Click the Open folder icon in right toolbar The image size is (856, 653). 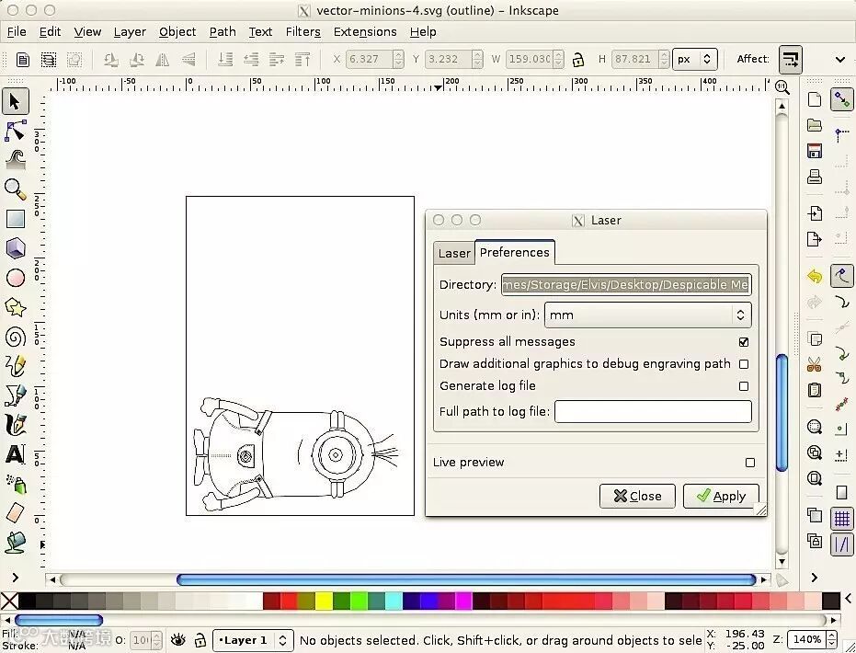814,125
